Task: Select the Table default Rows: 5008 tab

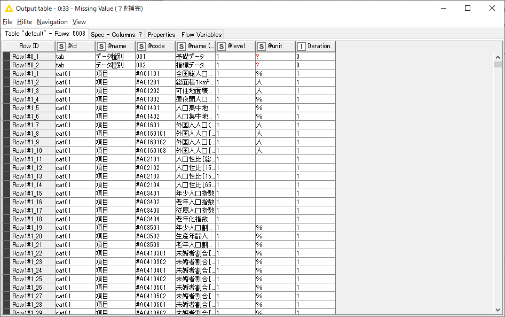Action: click(45, 34)
